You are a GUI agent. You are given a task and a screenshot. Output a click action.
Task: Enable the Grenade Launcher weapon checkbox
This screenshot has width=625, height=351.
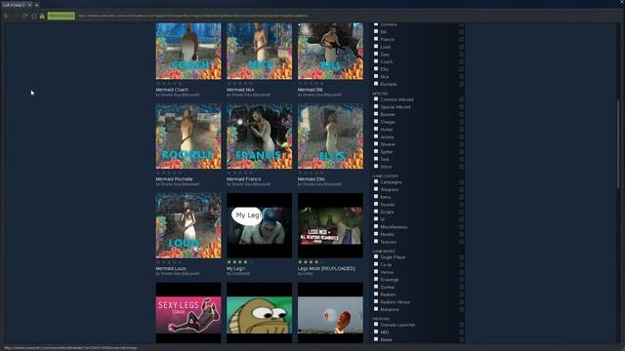coord(376,325)
